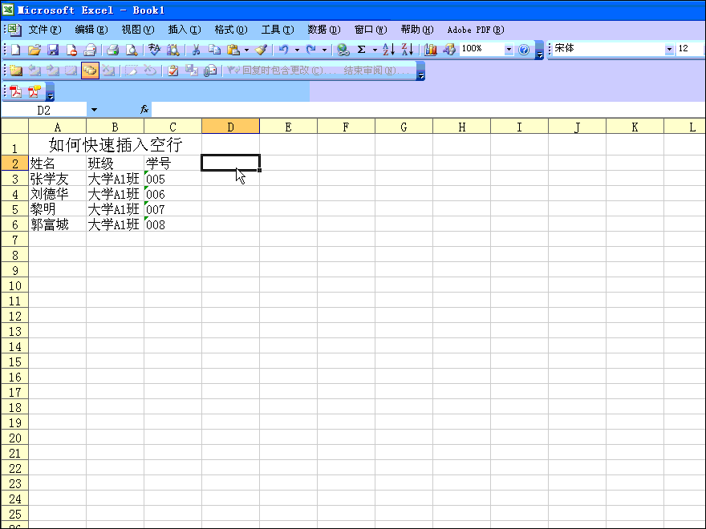Create a new blank workbook
The image size is (706, 529).
15,50
